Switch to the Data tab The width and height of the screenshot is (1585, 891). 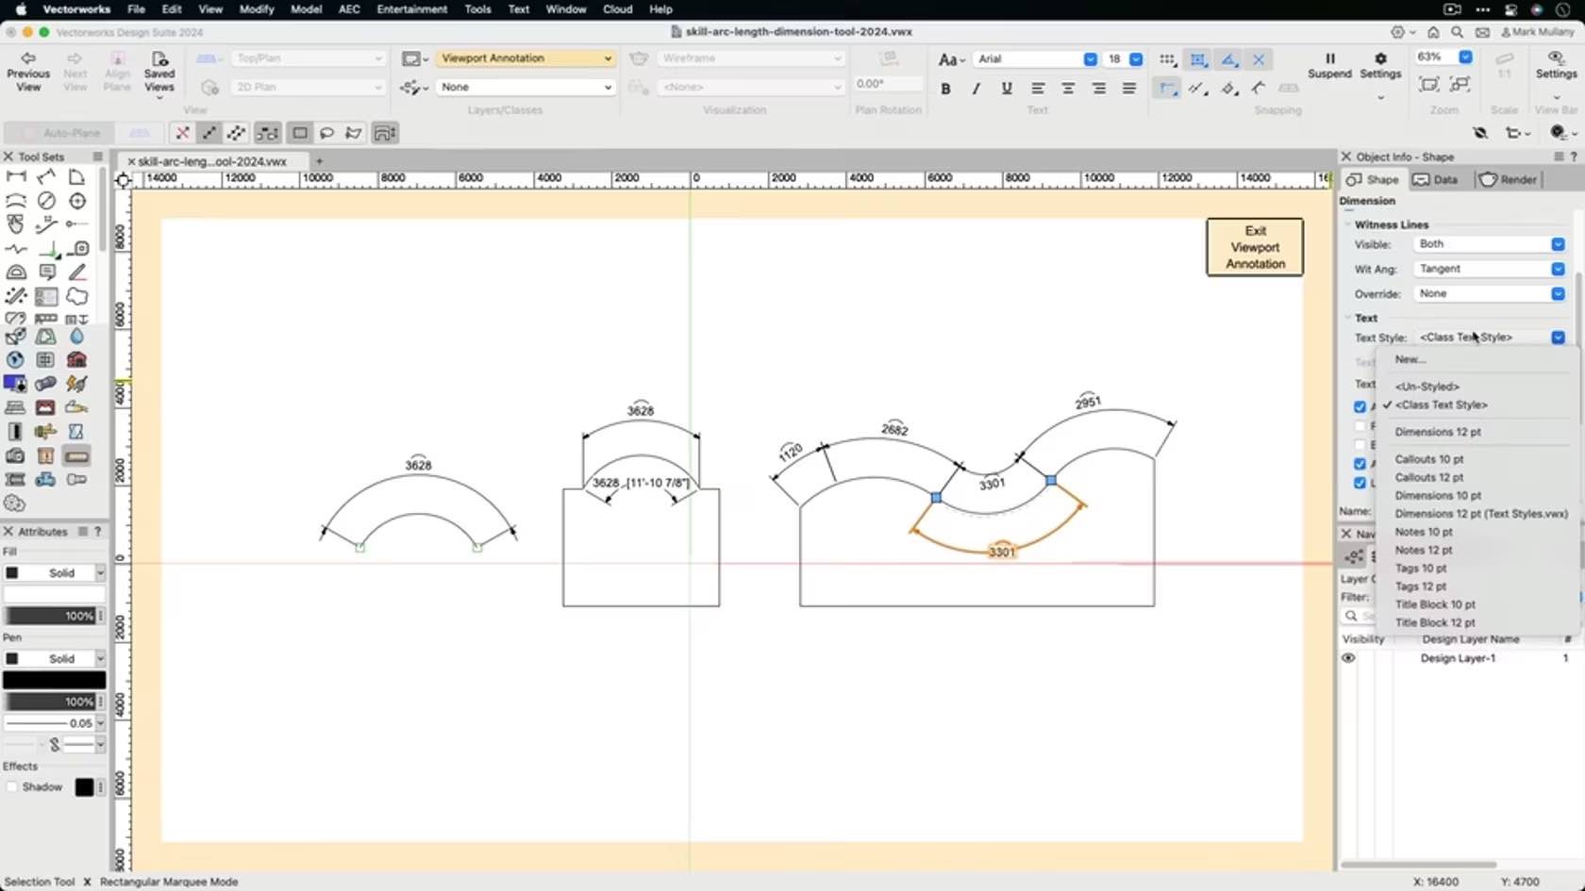[x=1436, y=180]
